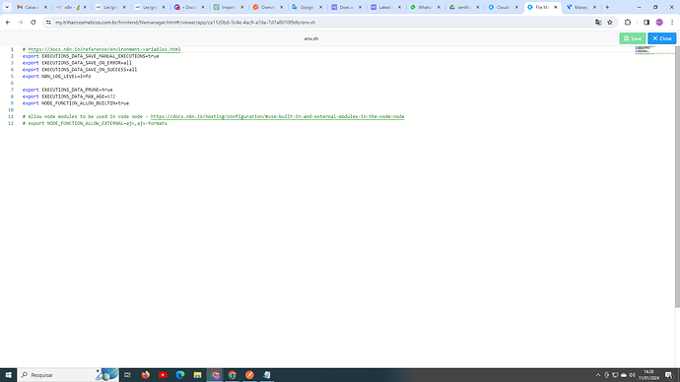Open the translate page icon
Image resolution: width=680 pixels, height=382 pixels.
click(598, 23)
